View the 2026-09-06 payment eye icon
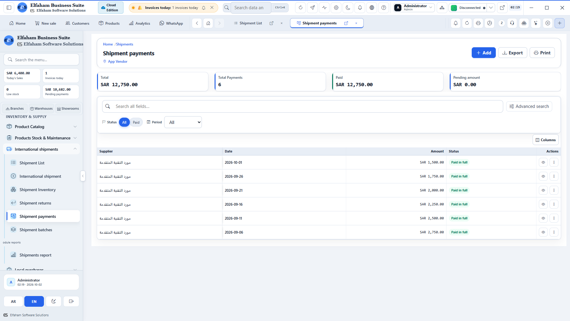Viewport: 570px width, 321px height. (x=543, y=232)
